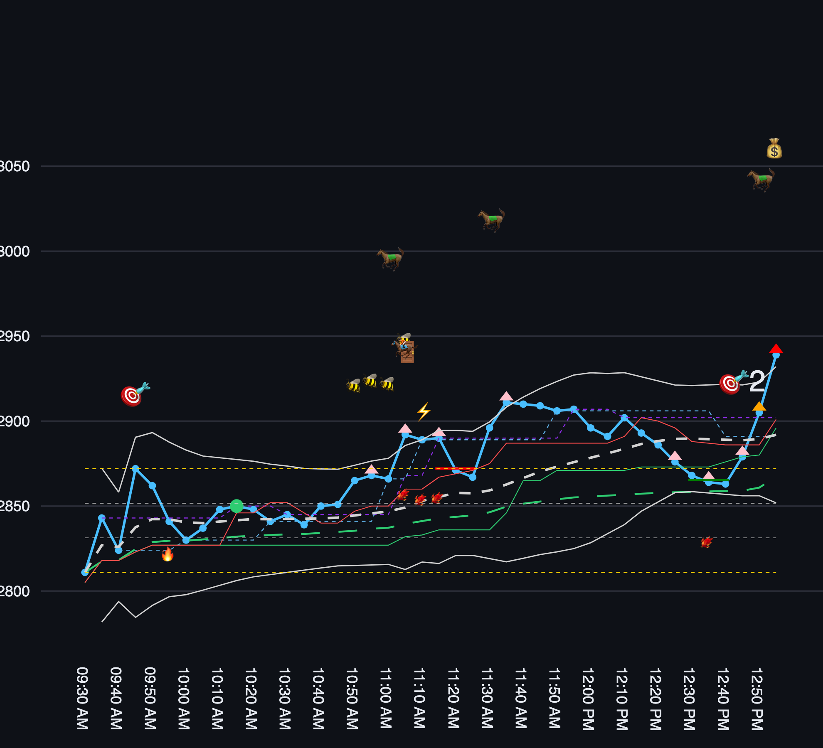The height and width of the screenshot is (748, 823).
Task: Click the short red horizontal segment near 11:20
Action: click(x=455, y=468)
